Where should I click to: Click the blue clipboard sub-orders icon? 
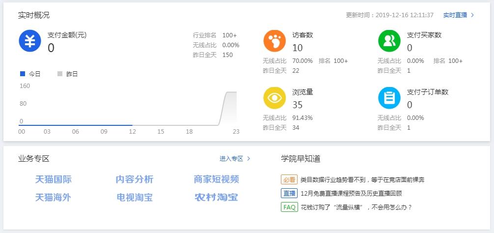coord(389,98)
